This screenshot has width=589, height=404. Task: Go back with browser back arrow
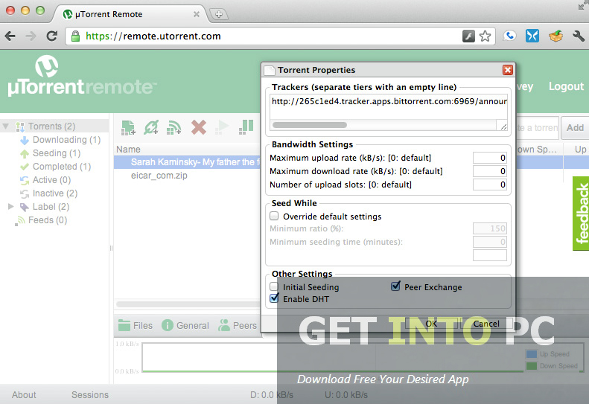coord(10,36)
